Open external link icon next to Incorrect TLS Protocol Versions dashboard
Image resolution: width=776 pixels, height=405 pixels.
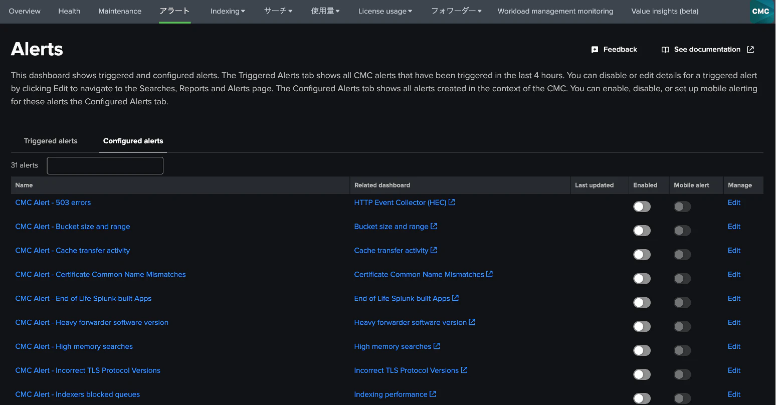click(x=464, y=370)
